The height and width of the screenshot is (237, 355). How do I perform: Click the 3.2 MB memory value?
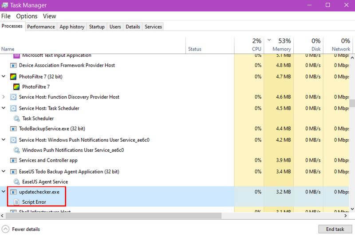click(283, 192)
